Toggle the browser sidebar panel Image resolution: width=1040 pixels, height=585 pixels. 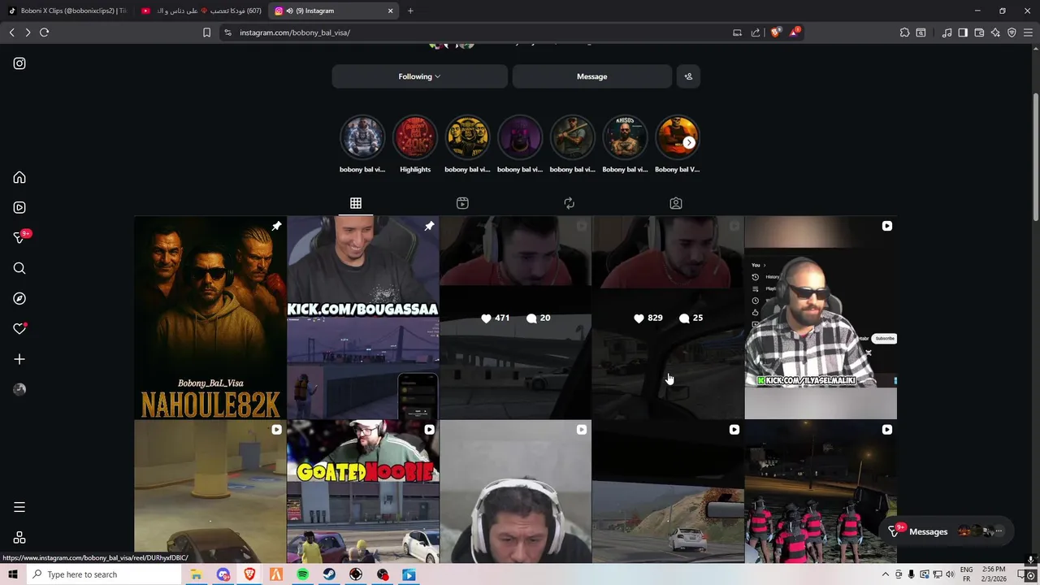pos(963,32)
